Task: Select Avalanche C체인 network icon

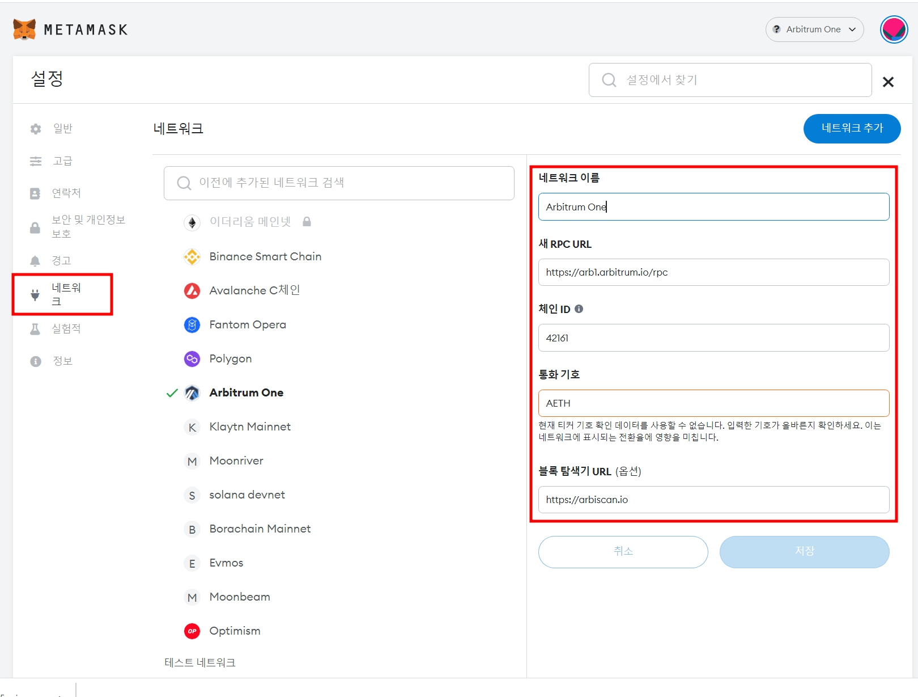Action: [192, 291]
